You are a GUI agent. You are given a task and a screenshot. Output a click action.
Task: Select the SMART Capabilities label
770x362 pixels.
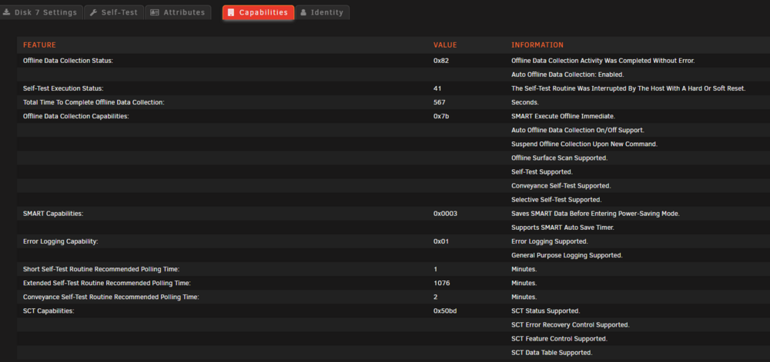pos(53,214)
